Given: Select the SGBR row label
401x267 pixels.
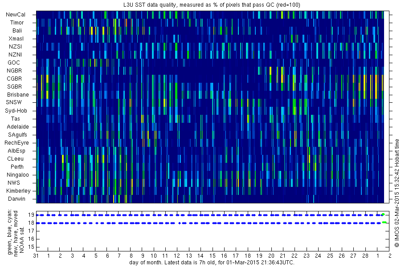Looking at the screenshot, I should coord(14,87).
